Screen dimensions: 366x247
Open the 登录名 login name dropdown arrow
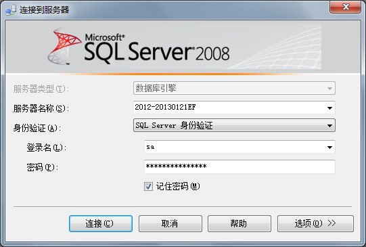point(329,147)
